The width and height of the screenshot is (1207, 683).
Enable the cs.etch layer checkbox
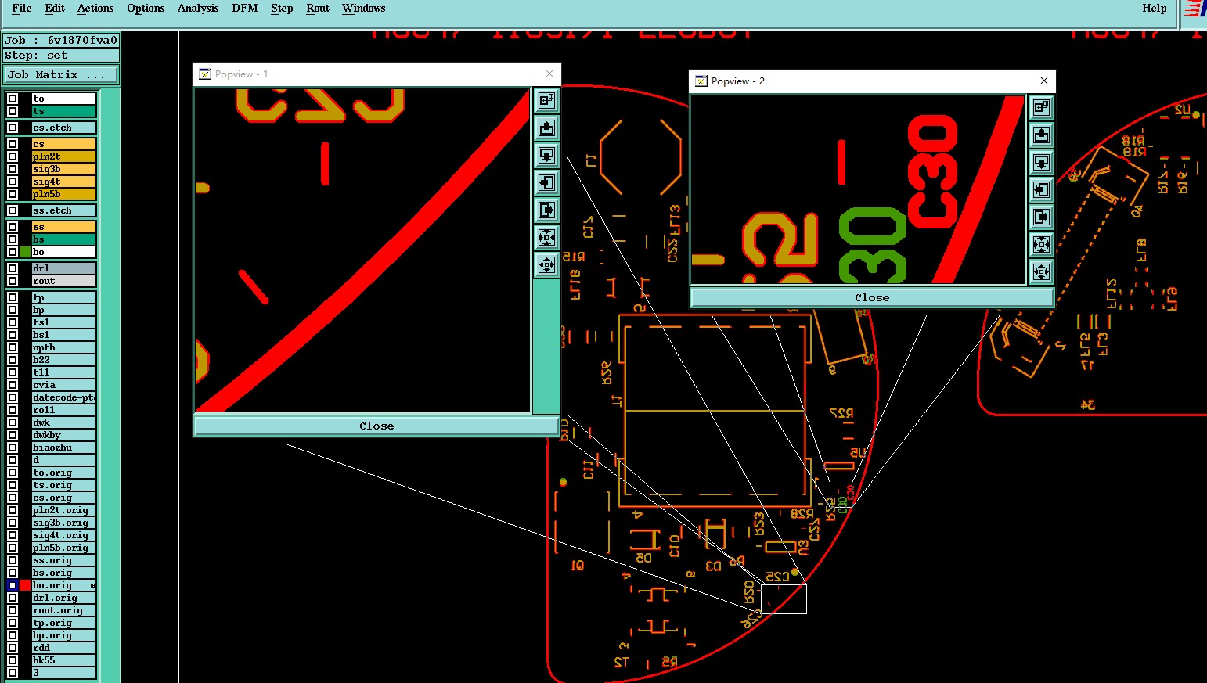tap(13, 128)
